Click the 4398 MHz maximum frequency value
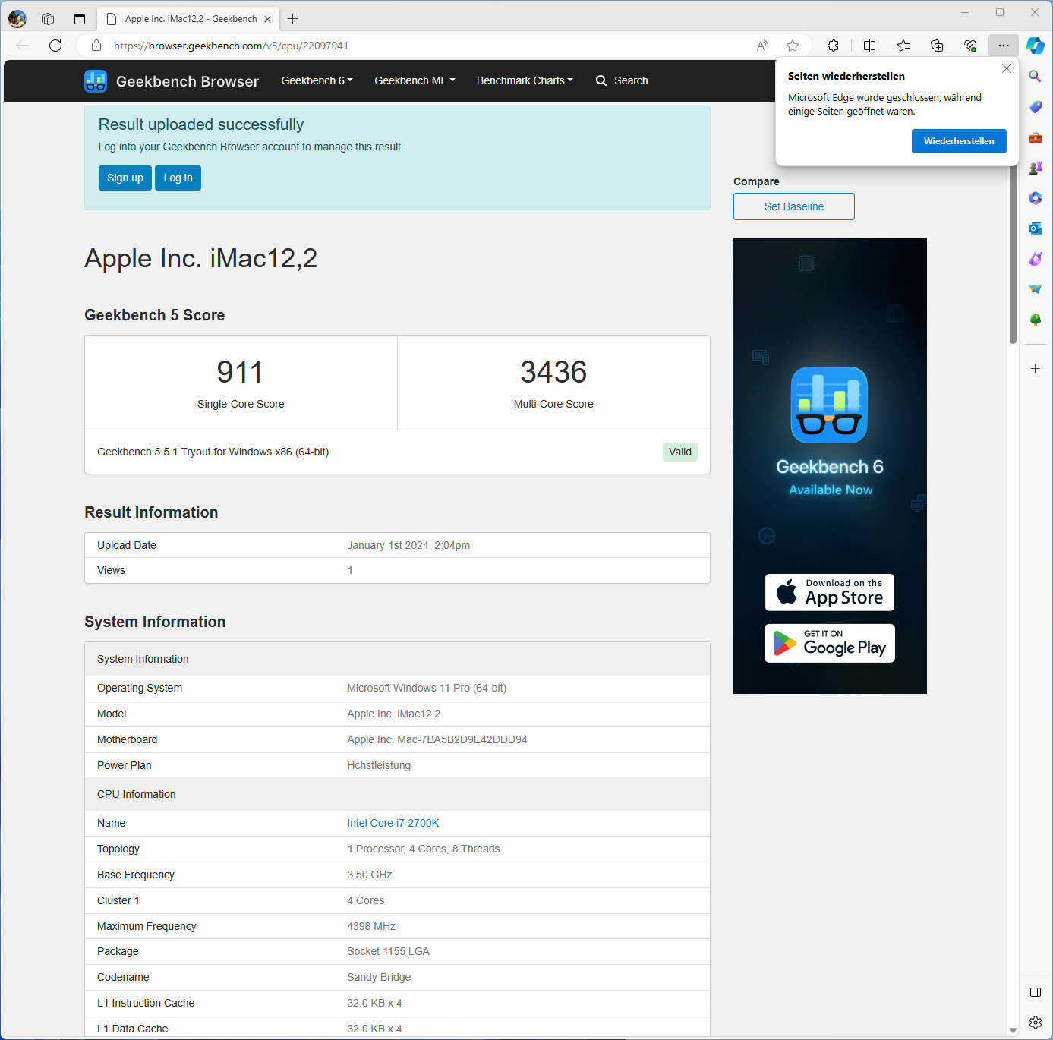This screenshot has height=1040, width=1053. click(371, 926)
